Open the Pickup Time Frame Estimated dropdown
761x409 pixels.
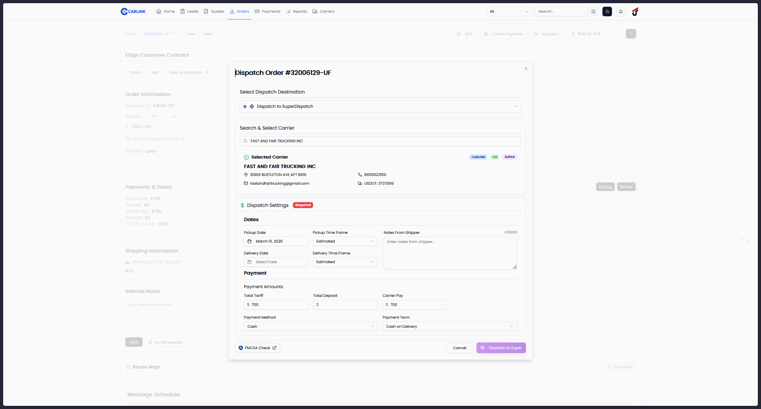344,241
